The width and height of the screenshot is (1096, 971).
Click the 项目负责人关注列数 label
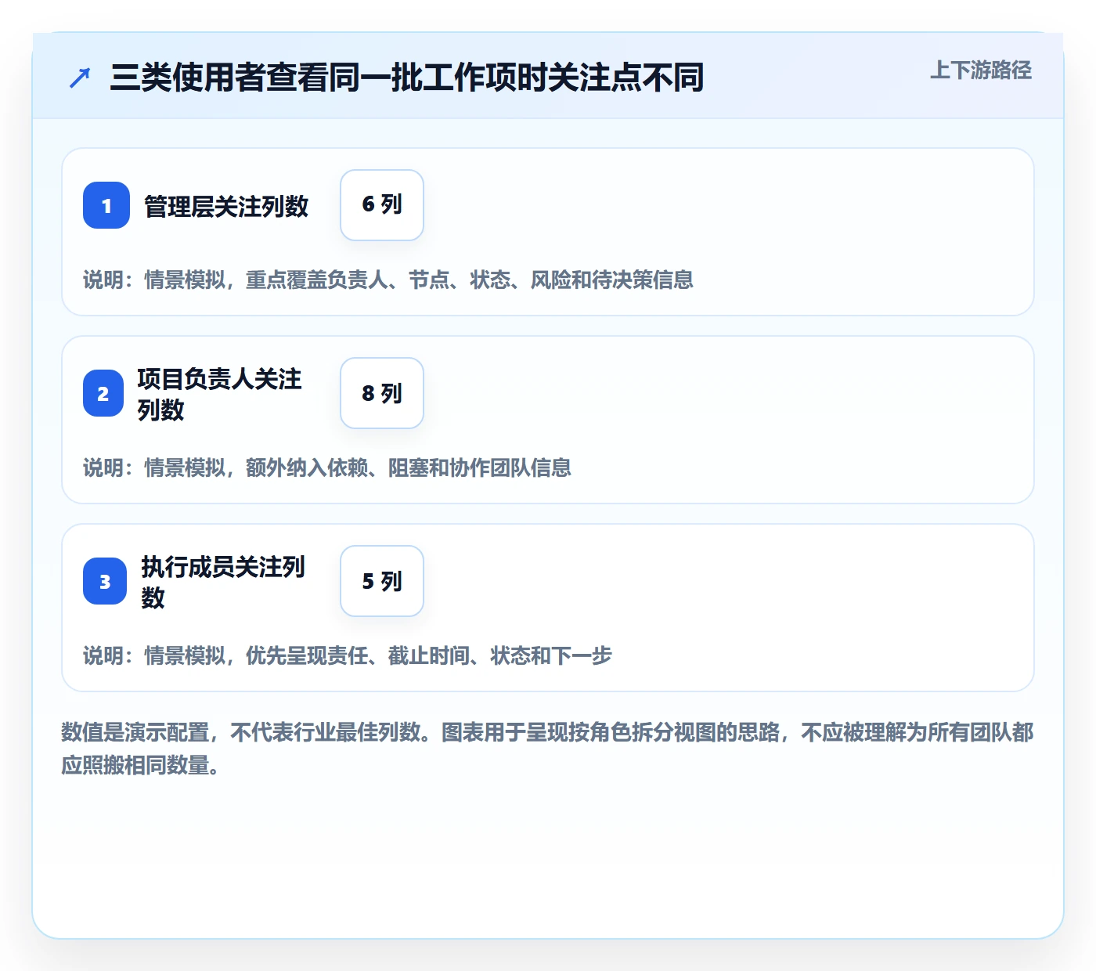tap(219, 394)
